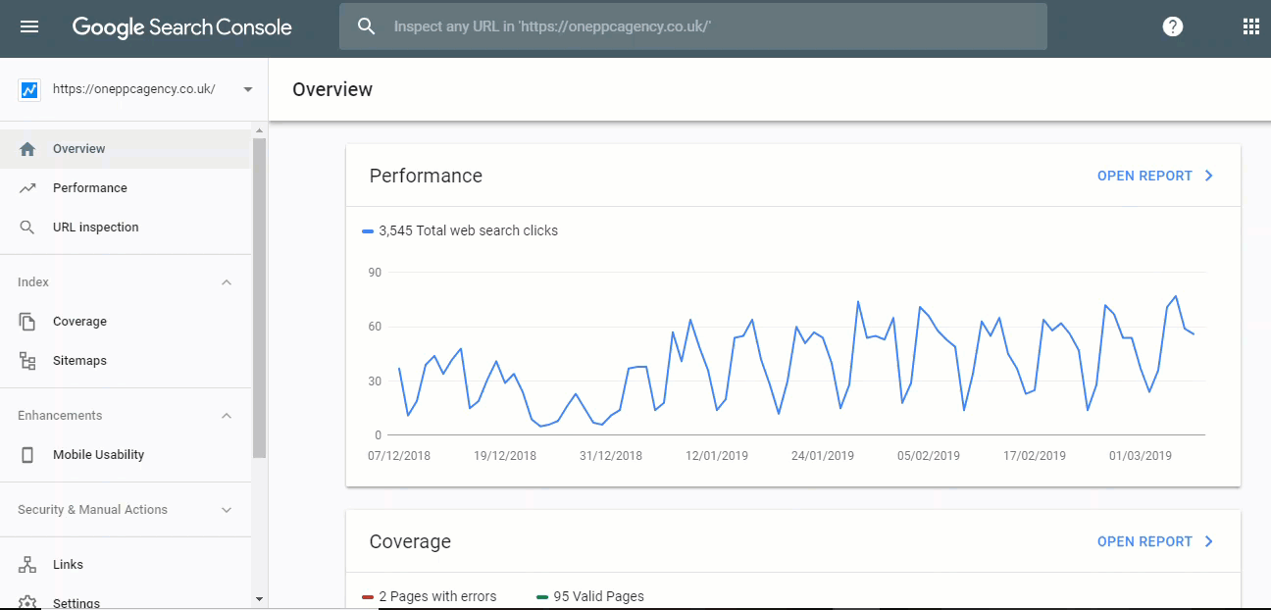Open Links in sidebar
This screenshot has width=1271, height=610.
tap(126, 565)
